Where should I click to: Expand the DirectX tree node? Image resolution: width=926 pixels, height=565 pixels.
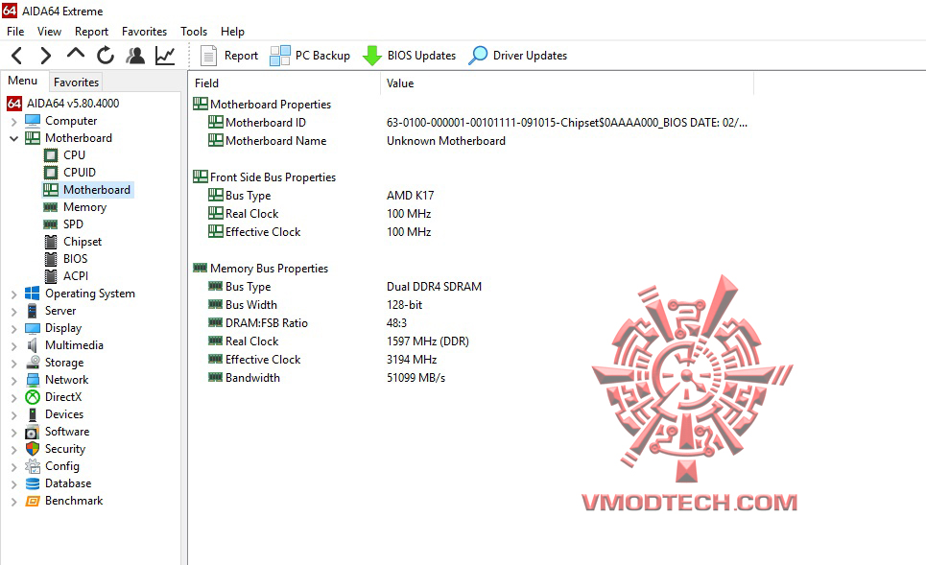pos(13,398)
